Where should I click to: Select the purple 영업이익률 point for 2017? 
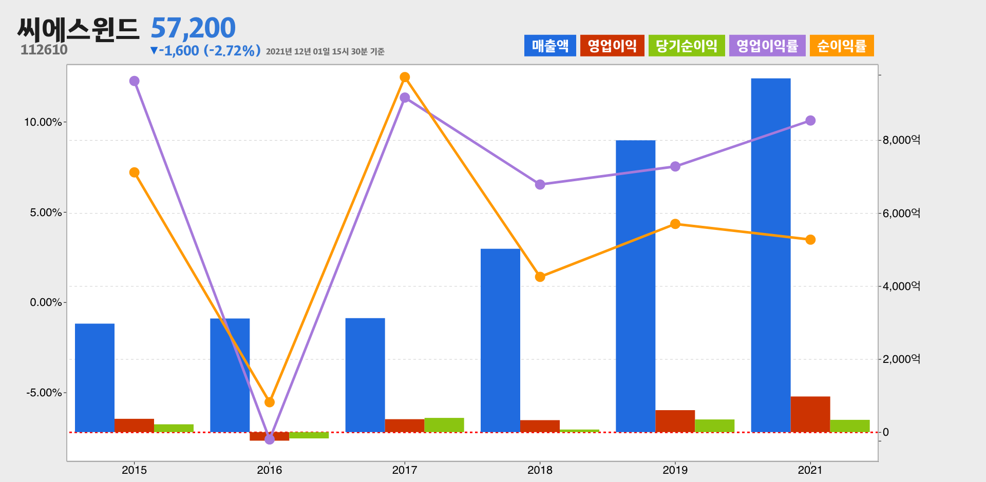tap(405, 98)
